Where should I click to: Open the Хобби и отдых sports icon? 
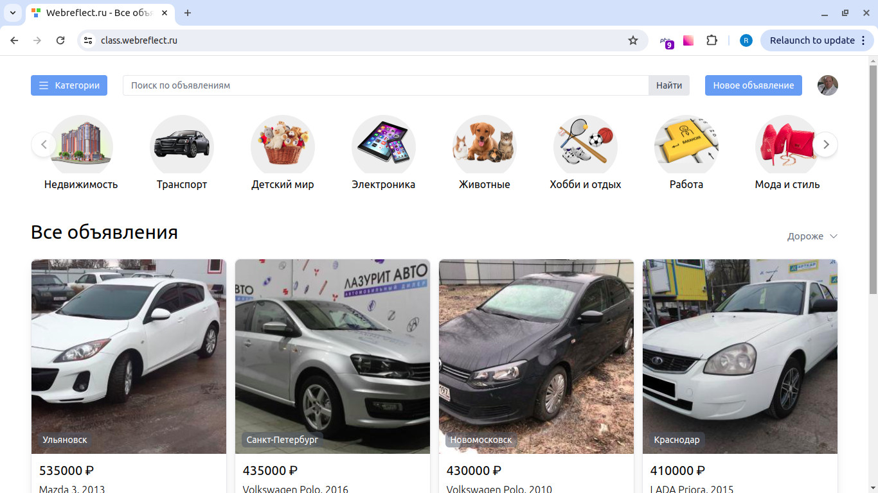click(x=586, y=144)
